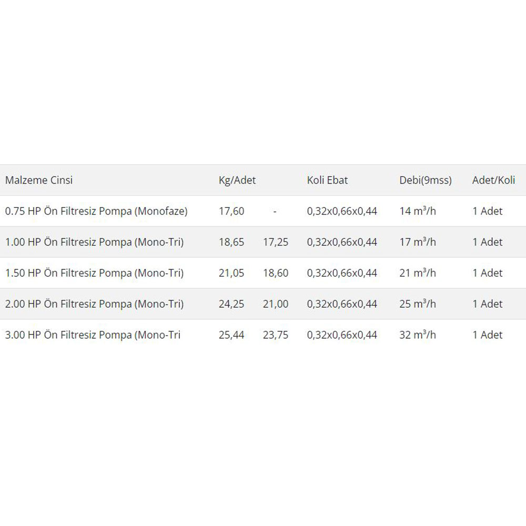The height and width of the screenshot is (526, 526).
Task: Select the 24,25 weight cell
Action: 231,304
